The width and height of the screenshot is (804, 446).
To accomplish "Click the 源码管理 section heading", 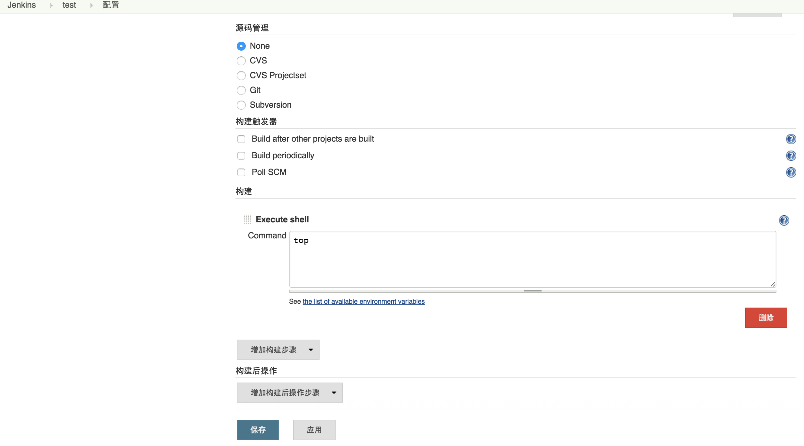I will [x=252, y=28].
